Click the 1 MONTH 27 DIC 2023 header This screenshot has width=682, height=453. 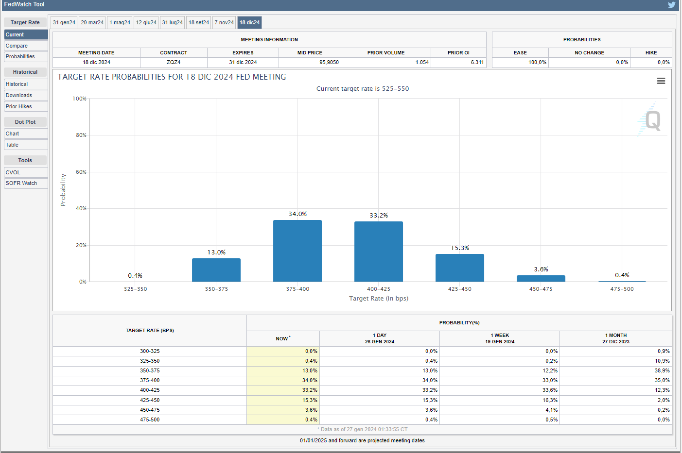click(x=616, y=338)
